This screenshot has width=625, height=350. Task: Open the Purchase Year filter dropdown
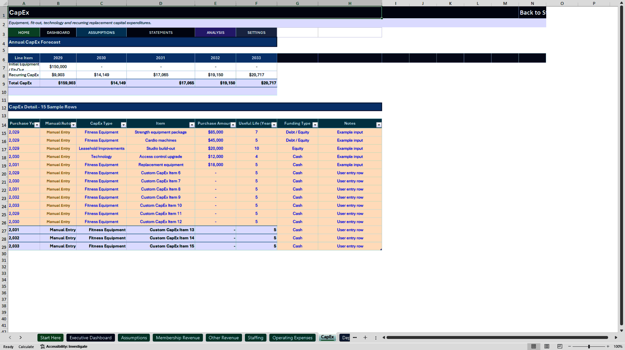pyautogui.click(x=37, y=125)
